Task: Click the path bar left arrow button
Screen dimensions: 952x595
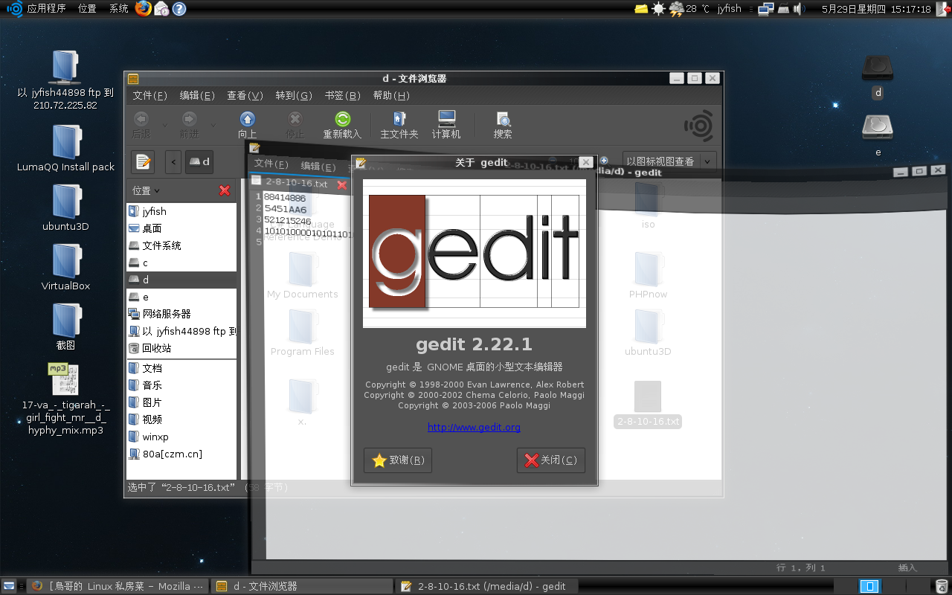Action: coord(173,161)
